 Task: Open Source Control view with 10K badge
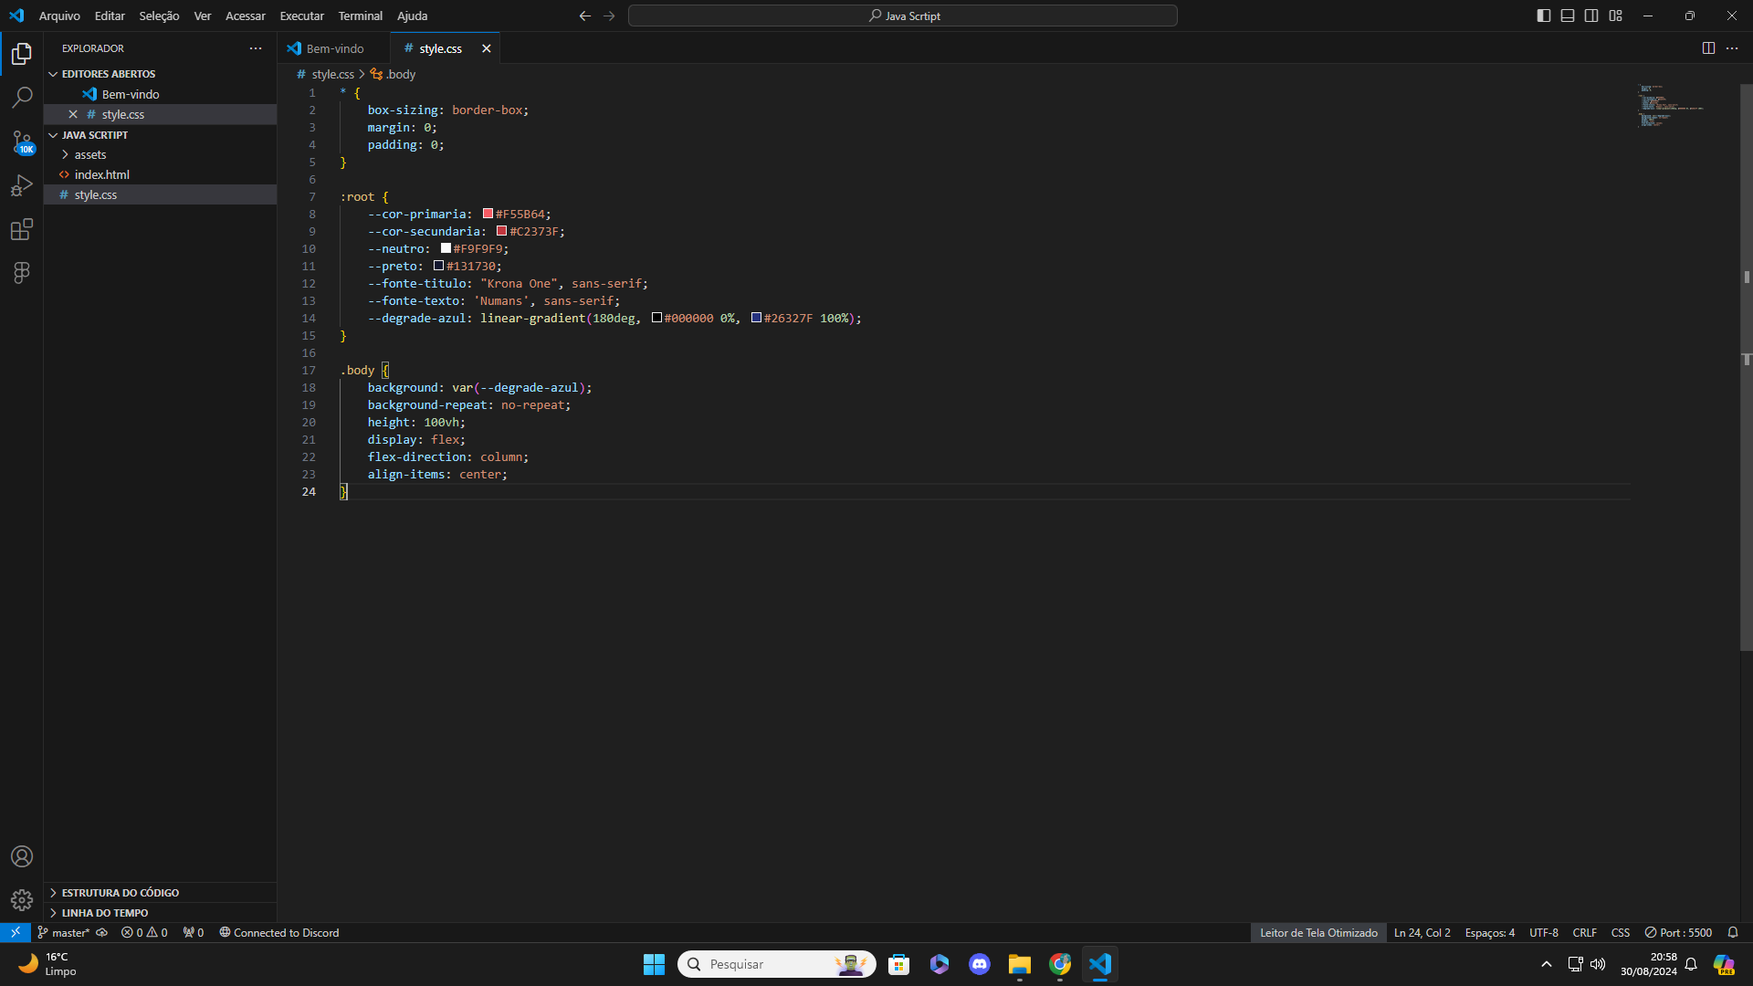(x=22, y=142)
